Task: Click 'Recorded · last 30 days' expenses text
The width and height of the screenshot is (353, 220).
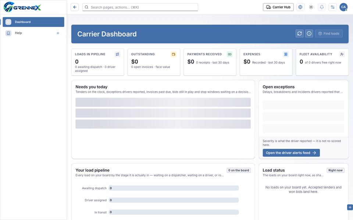Action: (268, 63)
